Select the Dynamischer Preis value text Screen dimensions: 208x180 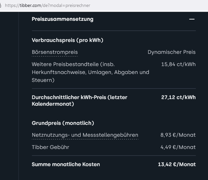coord(171,52)
